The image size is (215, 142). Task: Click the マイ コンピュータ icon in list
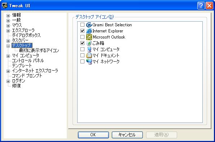[x=89, y=49]
